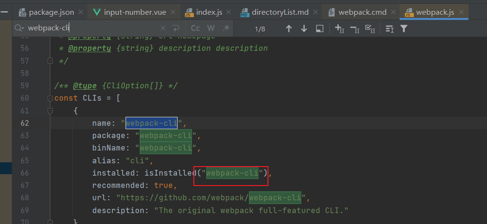Viewport: 487px width, 224px height.
Task: Open the search filter funnel options
Action: [x=403, y=29]
